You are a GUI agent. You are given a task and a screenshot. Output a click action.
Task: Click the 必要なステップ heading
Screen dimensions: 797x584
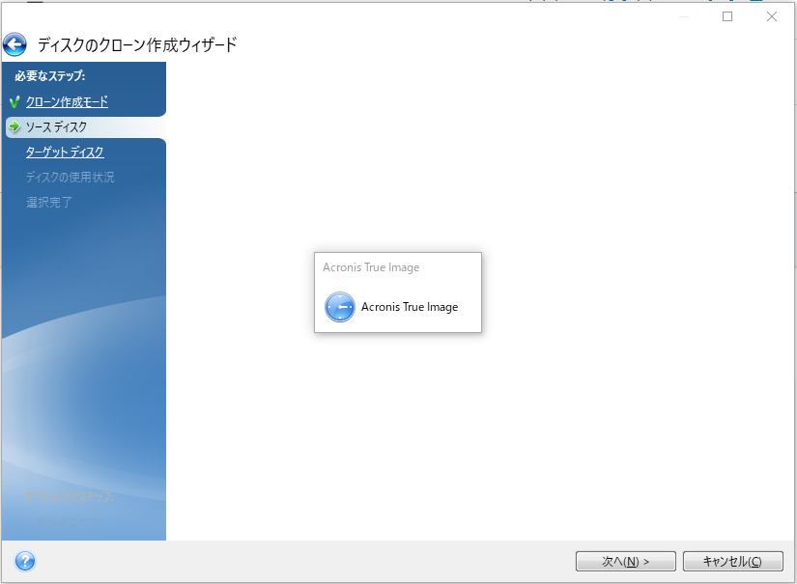(50, 75)
